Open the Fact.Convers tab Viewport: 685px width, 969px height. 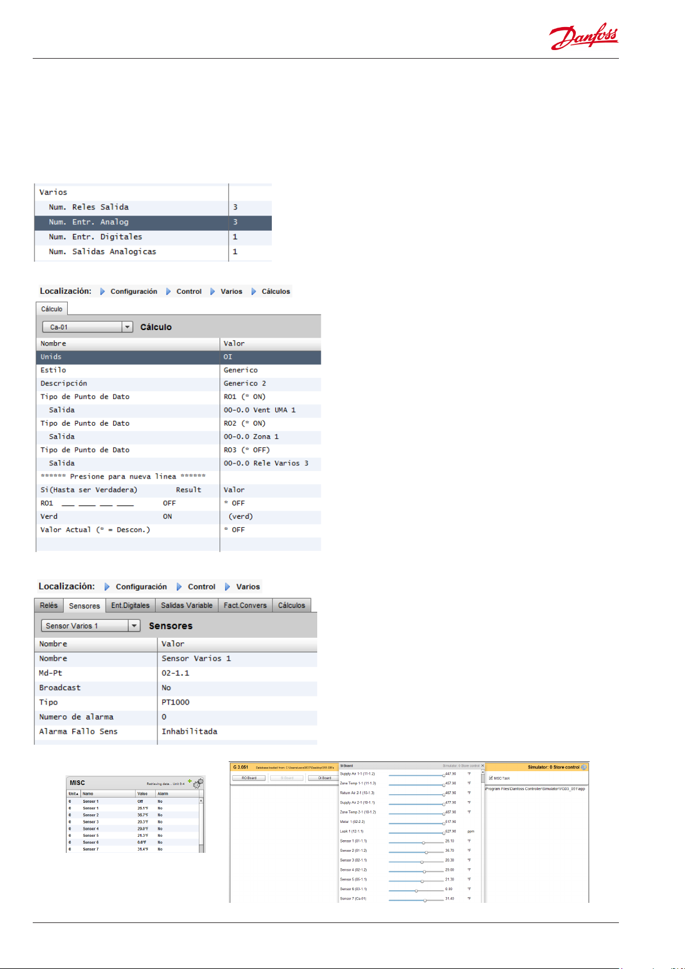pyautogui.click(x=245, y=605)
